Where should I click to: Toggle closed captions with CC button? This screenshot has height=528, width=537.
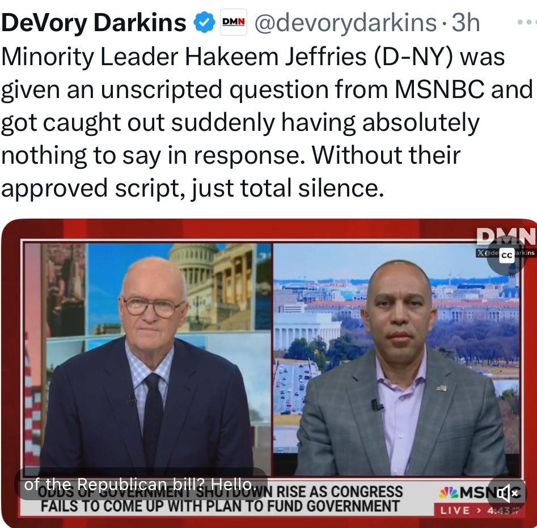[507, 256]
